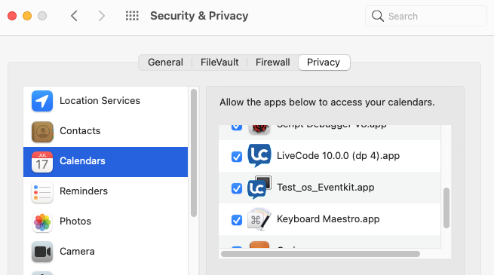494x275 pixels.
Task: Disable Keyboard Maestro.app calendar access
Action: click(237, 220)
